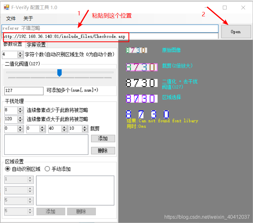Click 添加 under the 干扰处理 section

coord(103,139)
